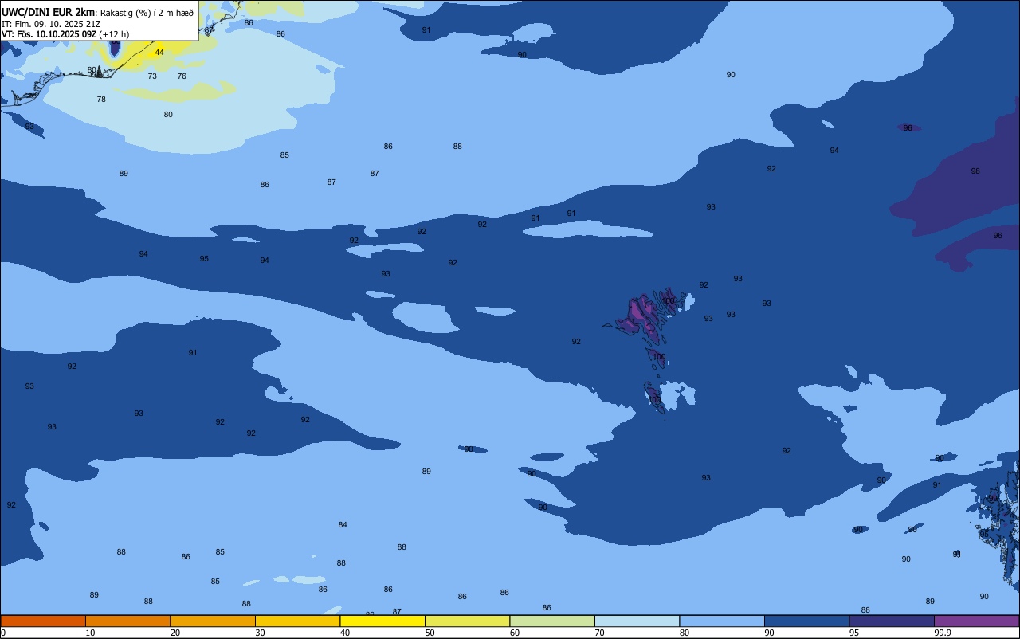Click the '84' humidity value on the map
The image size is (1020, 639).
[x=343, y=525]
